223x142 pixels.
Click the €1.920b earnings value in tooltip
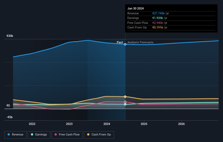coord(158,18)
